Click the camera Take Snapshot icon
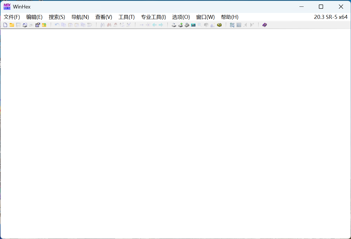The image size is (351, 239). click(206, 25)
